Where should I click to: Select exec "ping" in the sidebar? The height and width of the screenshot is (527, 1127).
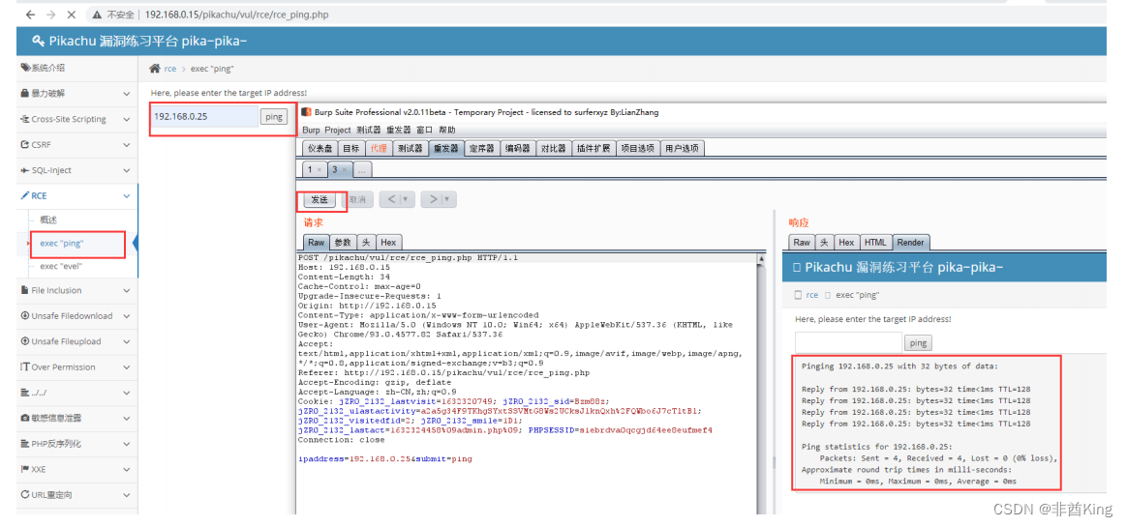tap(62, 244)
